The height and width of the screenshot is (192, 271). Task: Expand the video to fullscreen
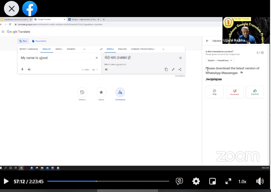pyautogui.click(x=228, y=181)
